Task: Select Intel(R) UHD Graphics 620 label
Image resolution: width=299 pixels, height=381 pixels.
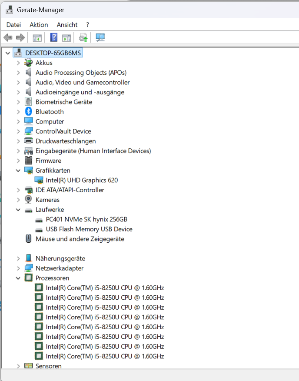Action: (82, 180)
